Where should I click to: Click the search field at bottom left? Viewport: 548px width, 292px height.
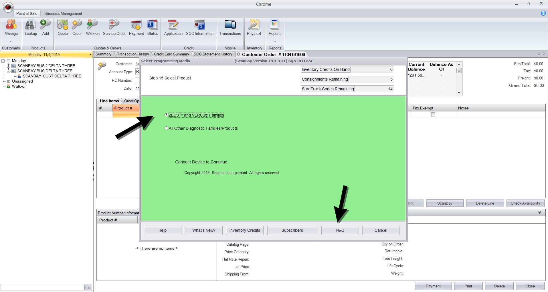42,287
